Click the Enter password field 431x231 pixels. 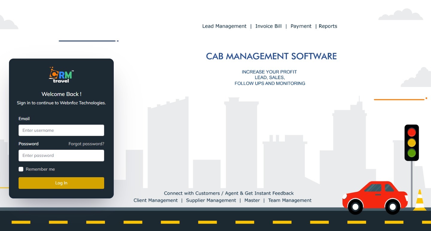(61, 155)
